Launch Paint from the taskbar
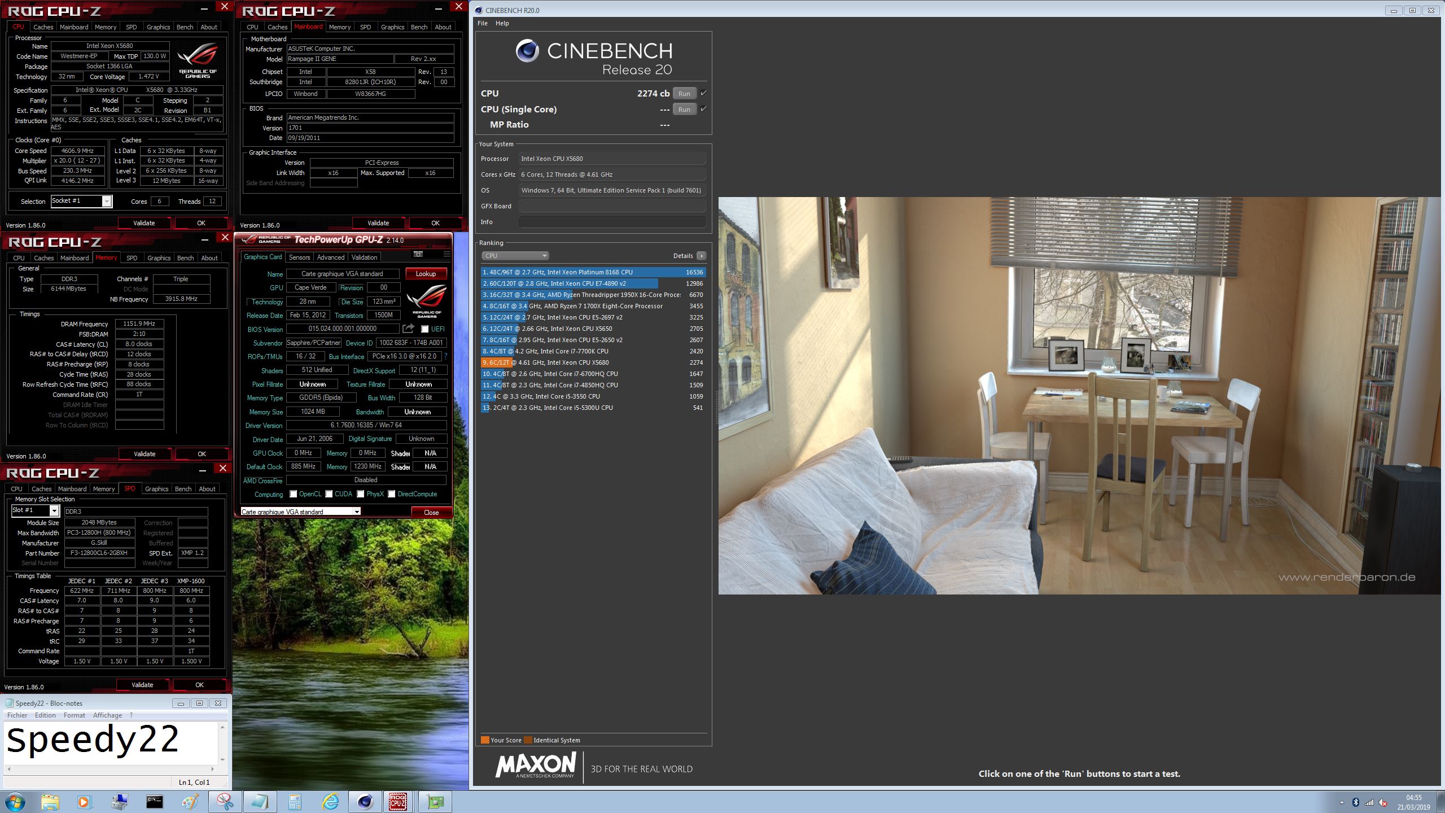The height and width of the screenshot is (813, 1445). click(x=190, y=802)
